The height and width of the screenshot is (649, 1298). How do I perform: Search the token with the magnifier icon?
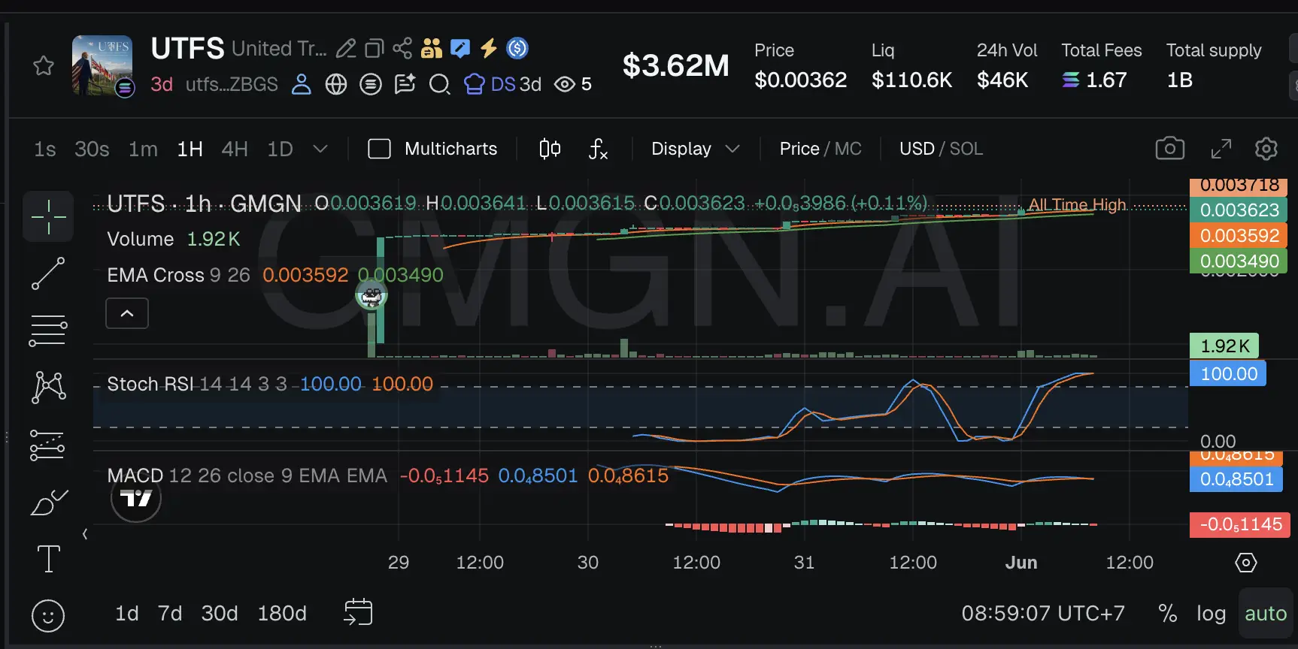coord(440,84)
